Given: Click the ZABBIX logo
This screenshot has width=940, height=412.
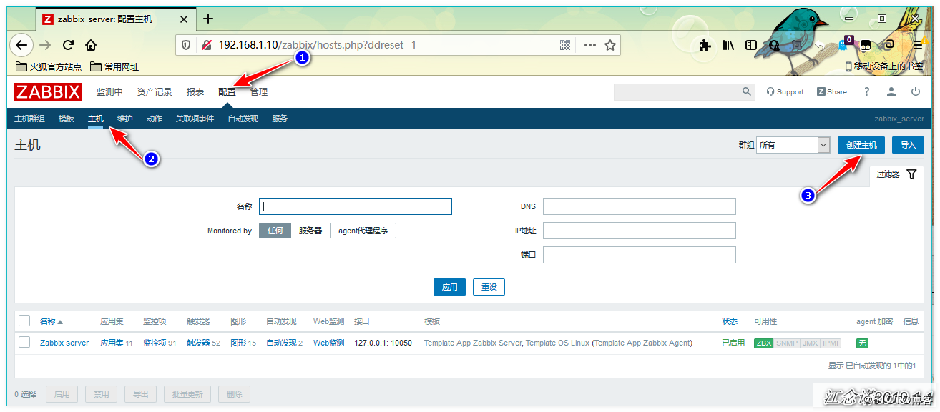Looking at the screenshot, I should click(49, 91).
